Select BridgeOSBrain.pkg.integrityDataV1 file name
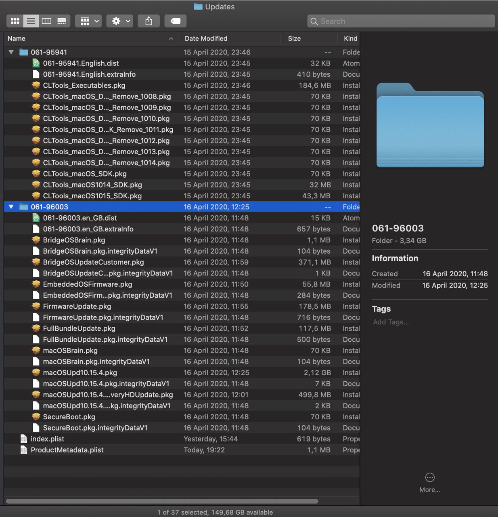The height and width of the screenshot is (517, 498). click(100, 251)
